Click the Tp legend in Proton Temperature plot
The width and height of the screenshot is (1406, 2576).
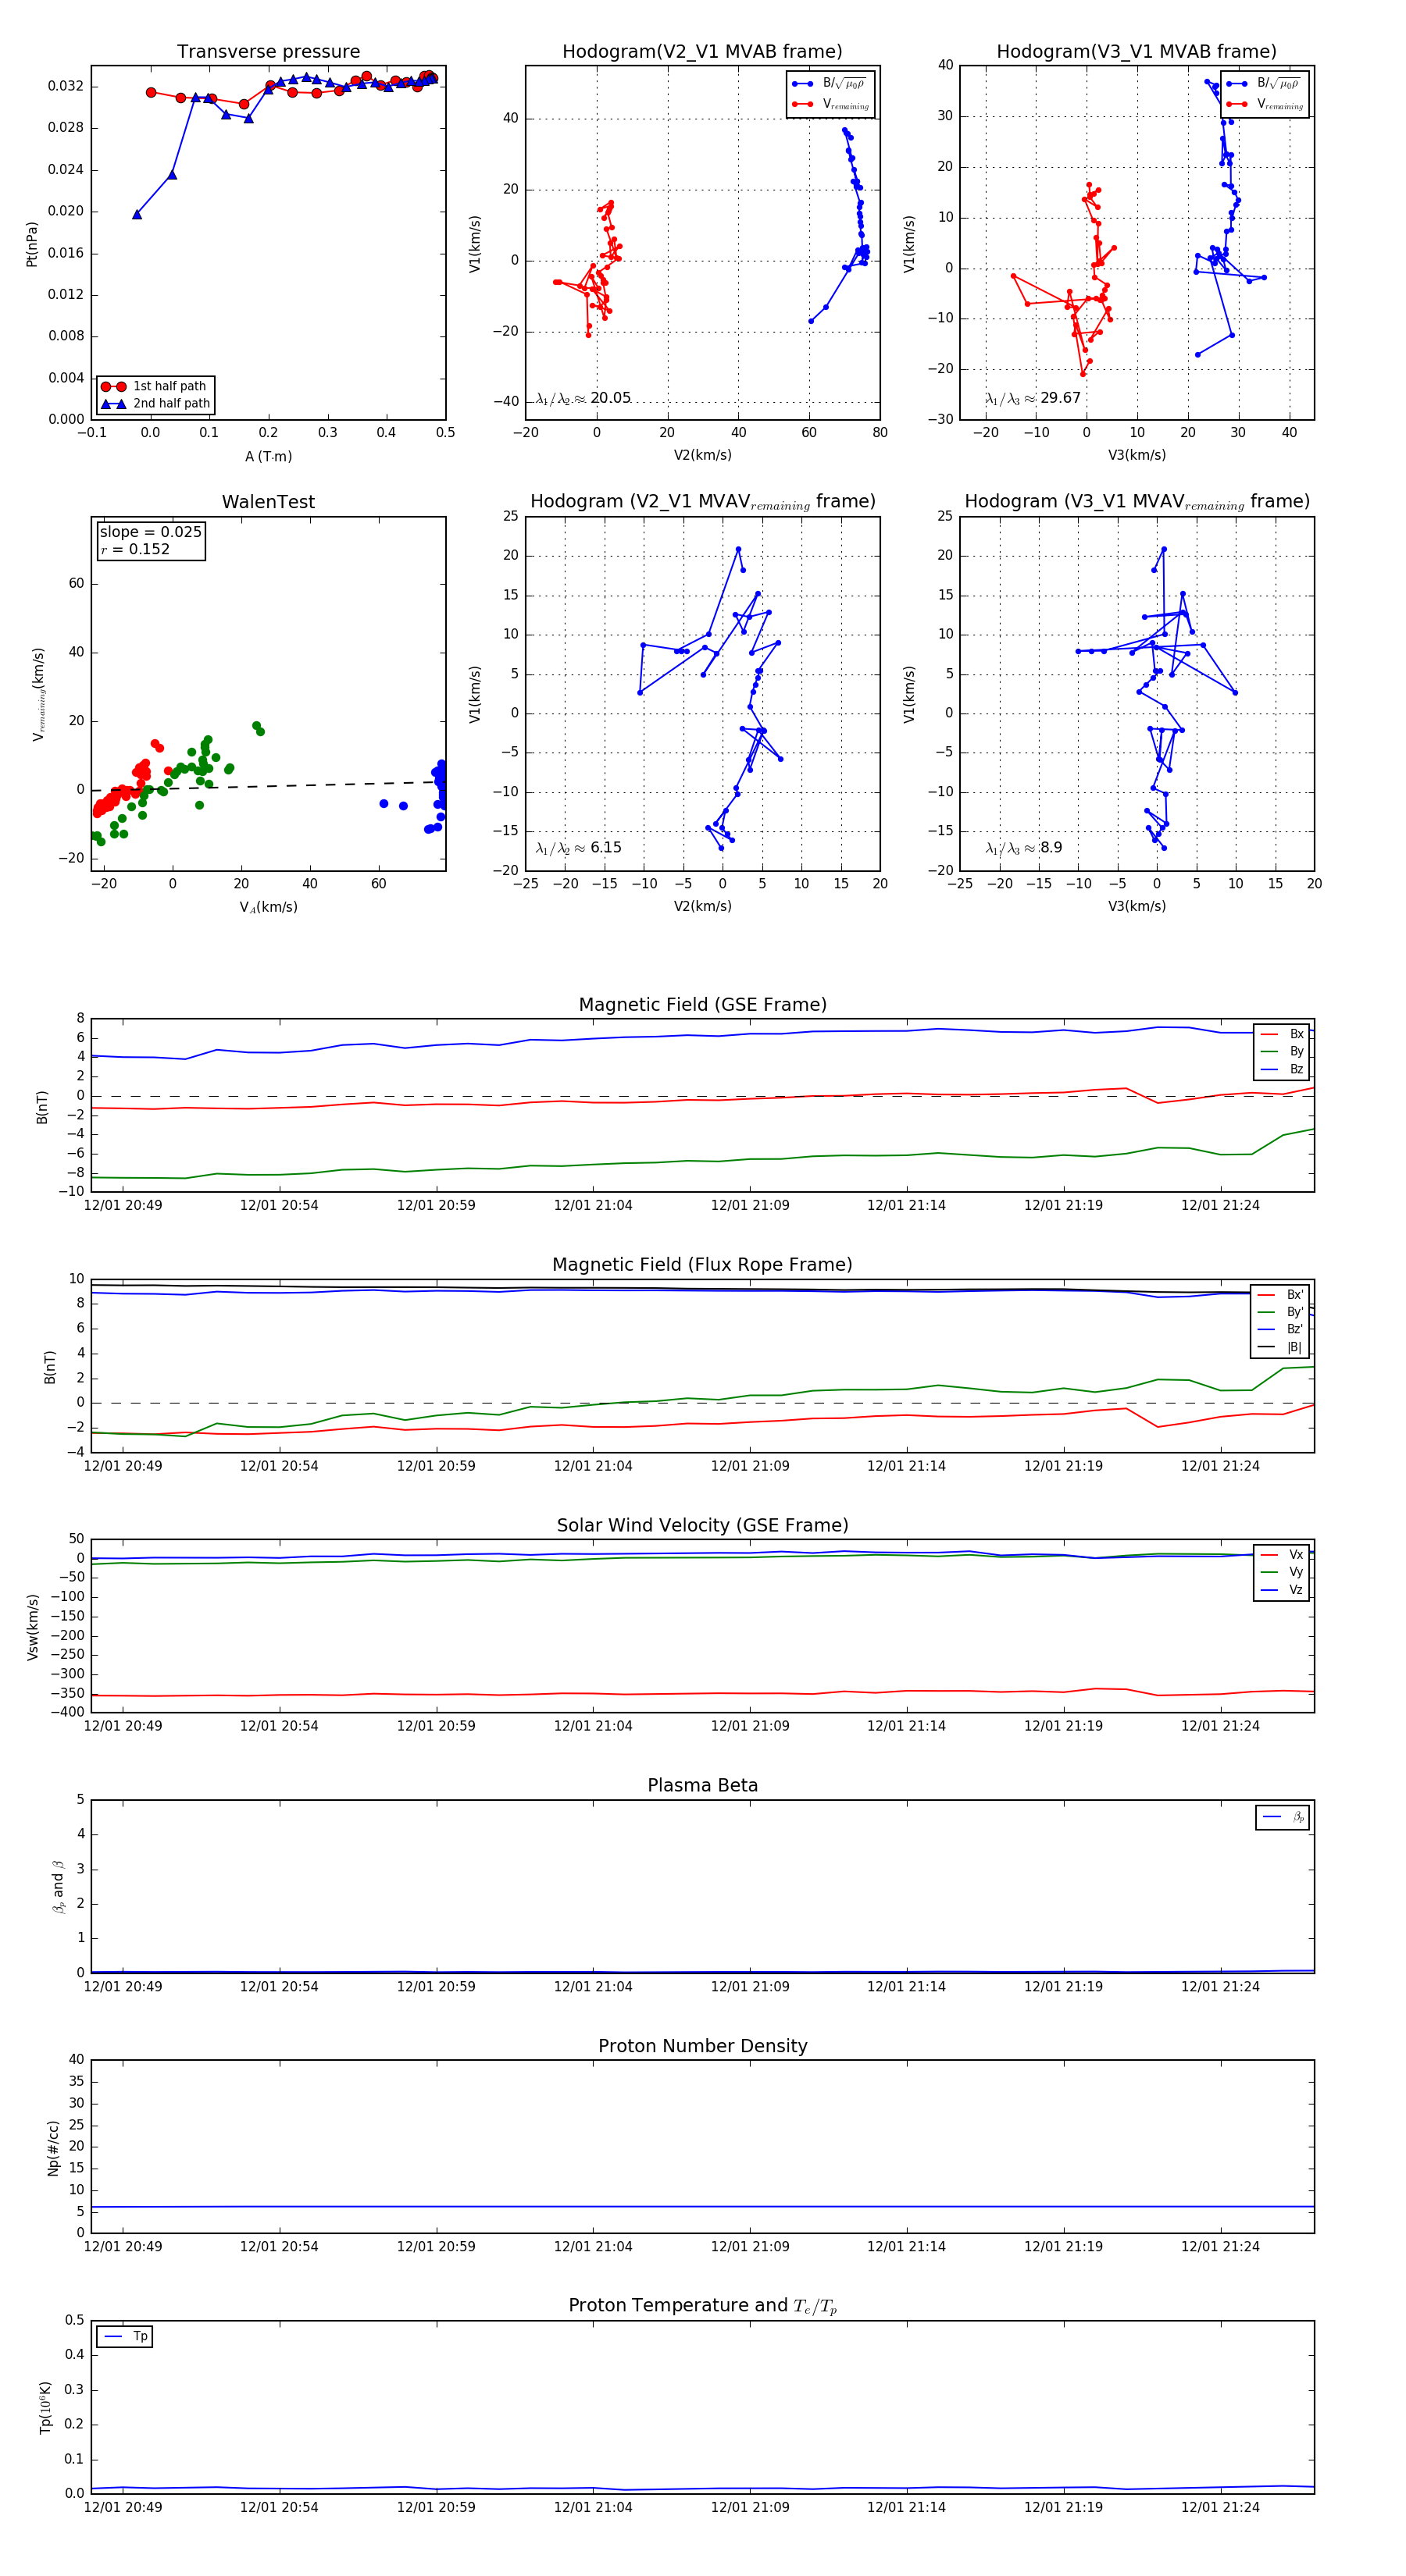tap(125, 2336)
